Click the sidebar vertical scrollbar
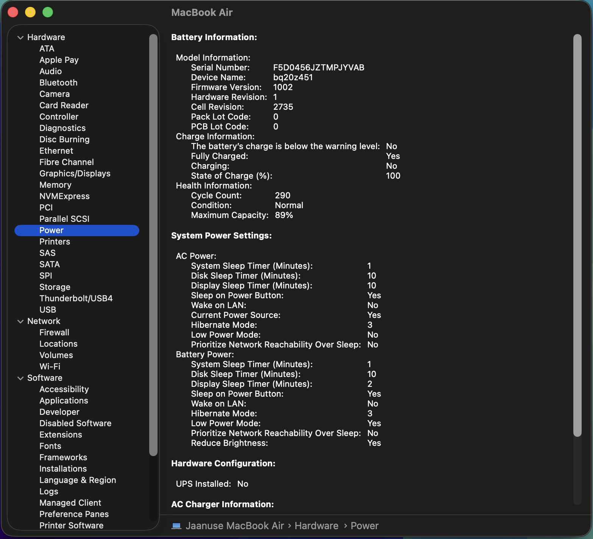The width and height of the screenshot is (593, 539). click(153, 245)
